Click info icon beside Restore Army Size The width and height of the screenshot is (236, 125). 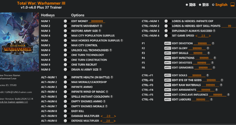(100, 31)
